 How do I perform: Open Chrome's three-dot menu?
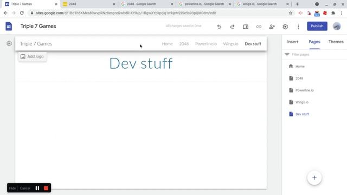tap(342, 13)
